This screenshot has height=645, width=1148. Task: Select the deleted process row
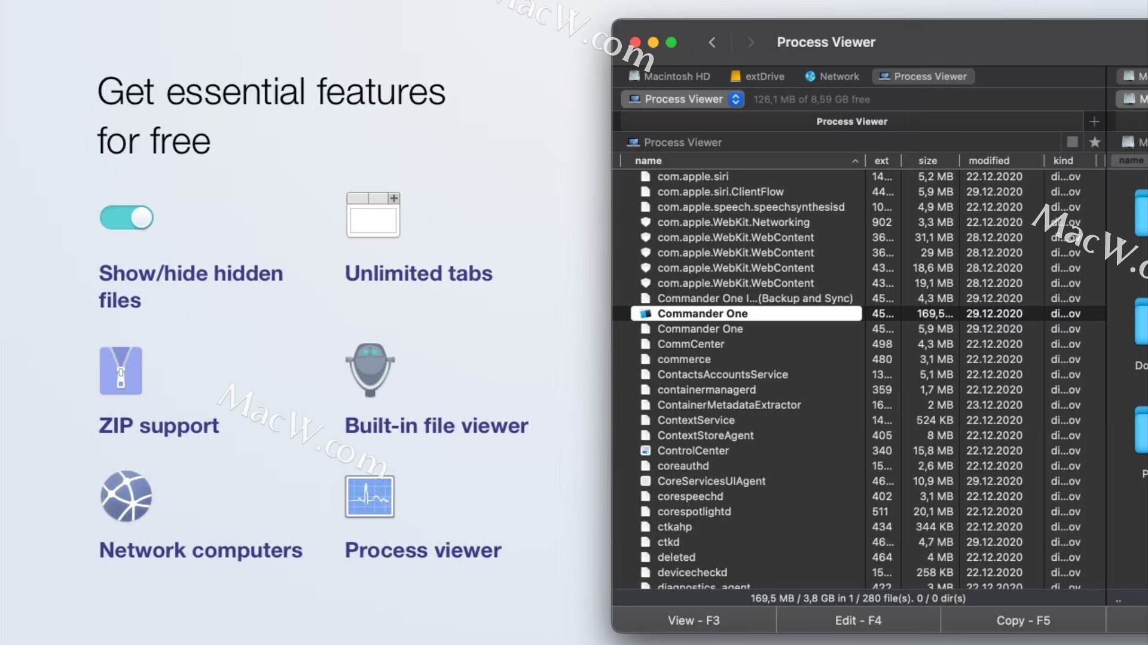860,557
